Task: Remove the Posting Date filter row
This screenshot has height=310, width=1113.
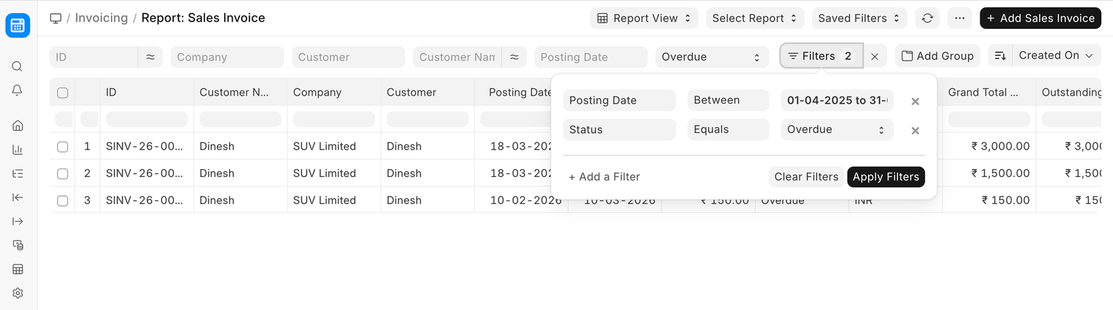Action: click(915, 101)
